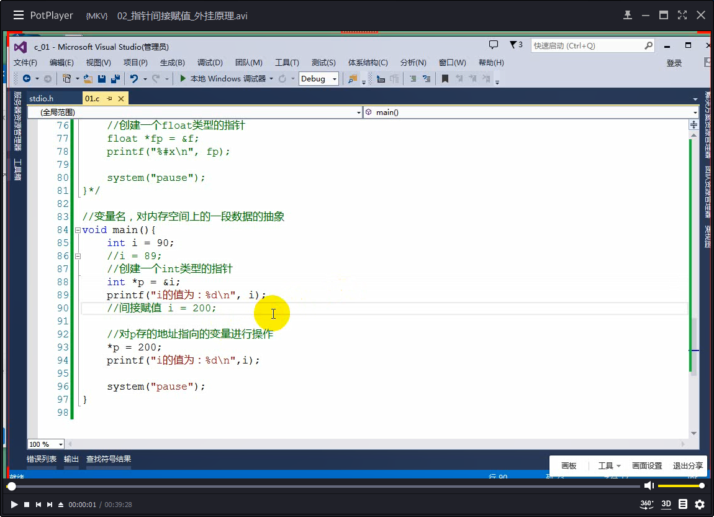
Task: Pin PotPlayer window on top
Action: 628,15
